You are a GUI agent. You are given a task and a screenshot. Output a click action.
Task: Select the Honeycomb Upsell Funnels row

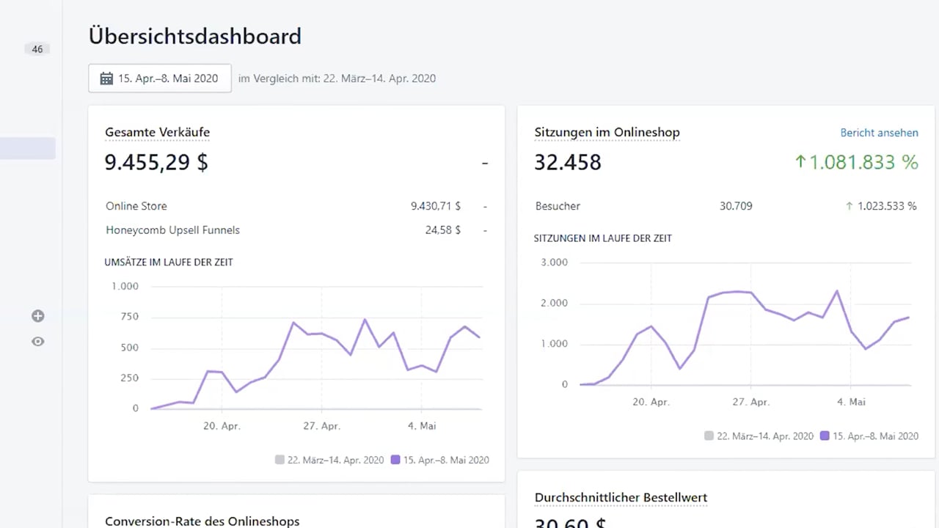tap(172, 230)
